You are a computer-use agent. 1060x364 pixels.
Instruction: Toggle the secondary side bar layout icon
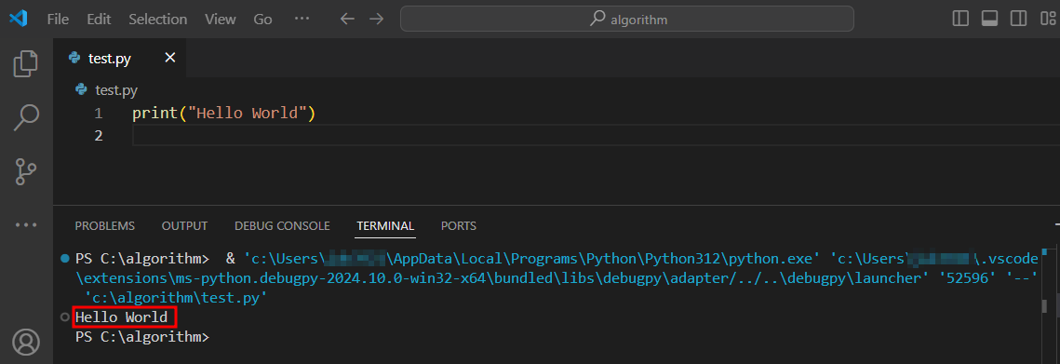(1018, 19)
